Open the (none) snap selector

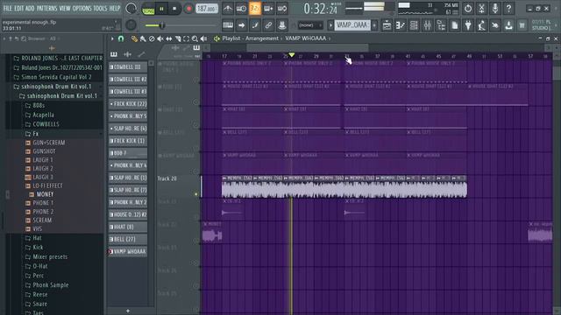point(309,25)
